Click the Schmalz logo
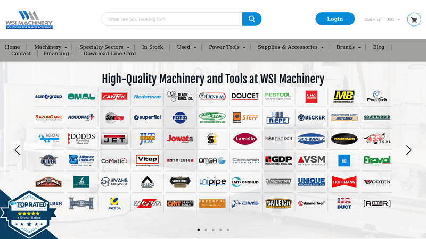This screenshot has height=239, width=426. point(312,139)
